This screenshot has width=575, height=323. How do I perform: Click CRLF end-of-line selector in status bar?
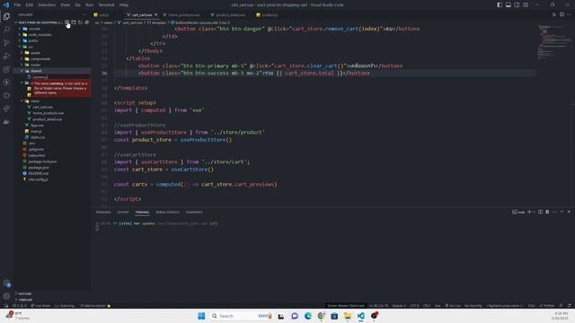point(427,305)
